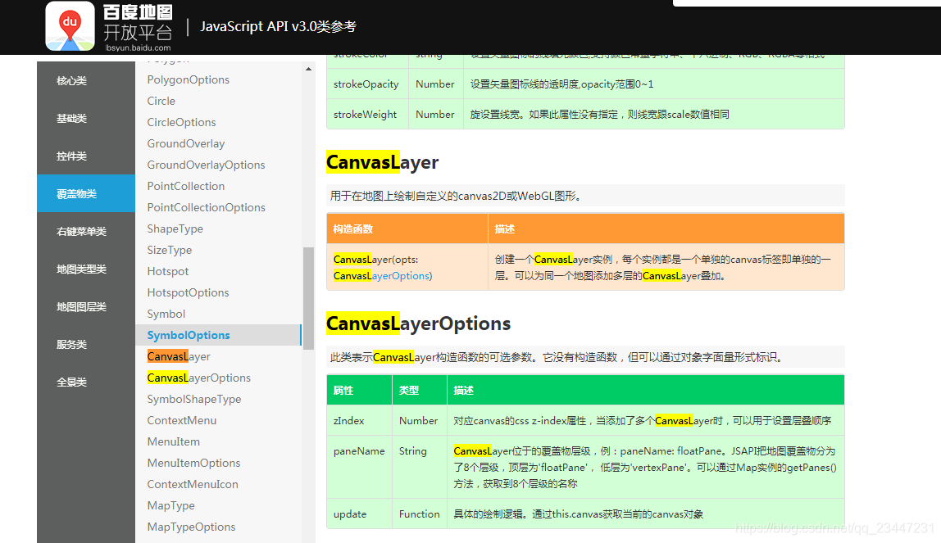Viewport: 941px width, 543px height.
Task: Jump to ShapeType reference
Action: (175, 229)
